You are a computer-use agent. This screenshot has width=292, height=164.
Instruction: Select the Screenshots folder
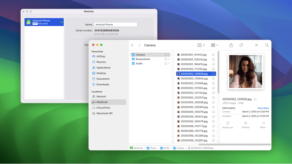pos(150,59)
